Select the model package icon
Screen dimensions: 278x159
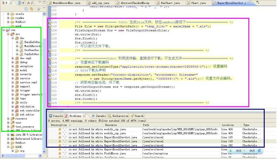[x=17, y=70]
